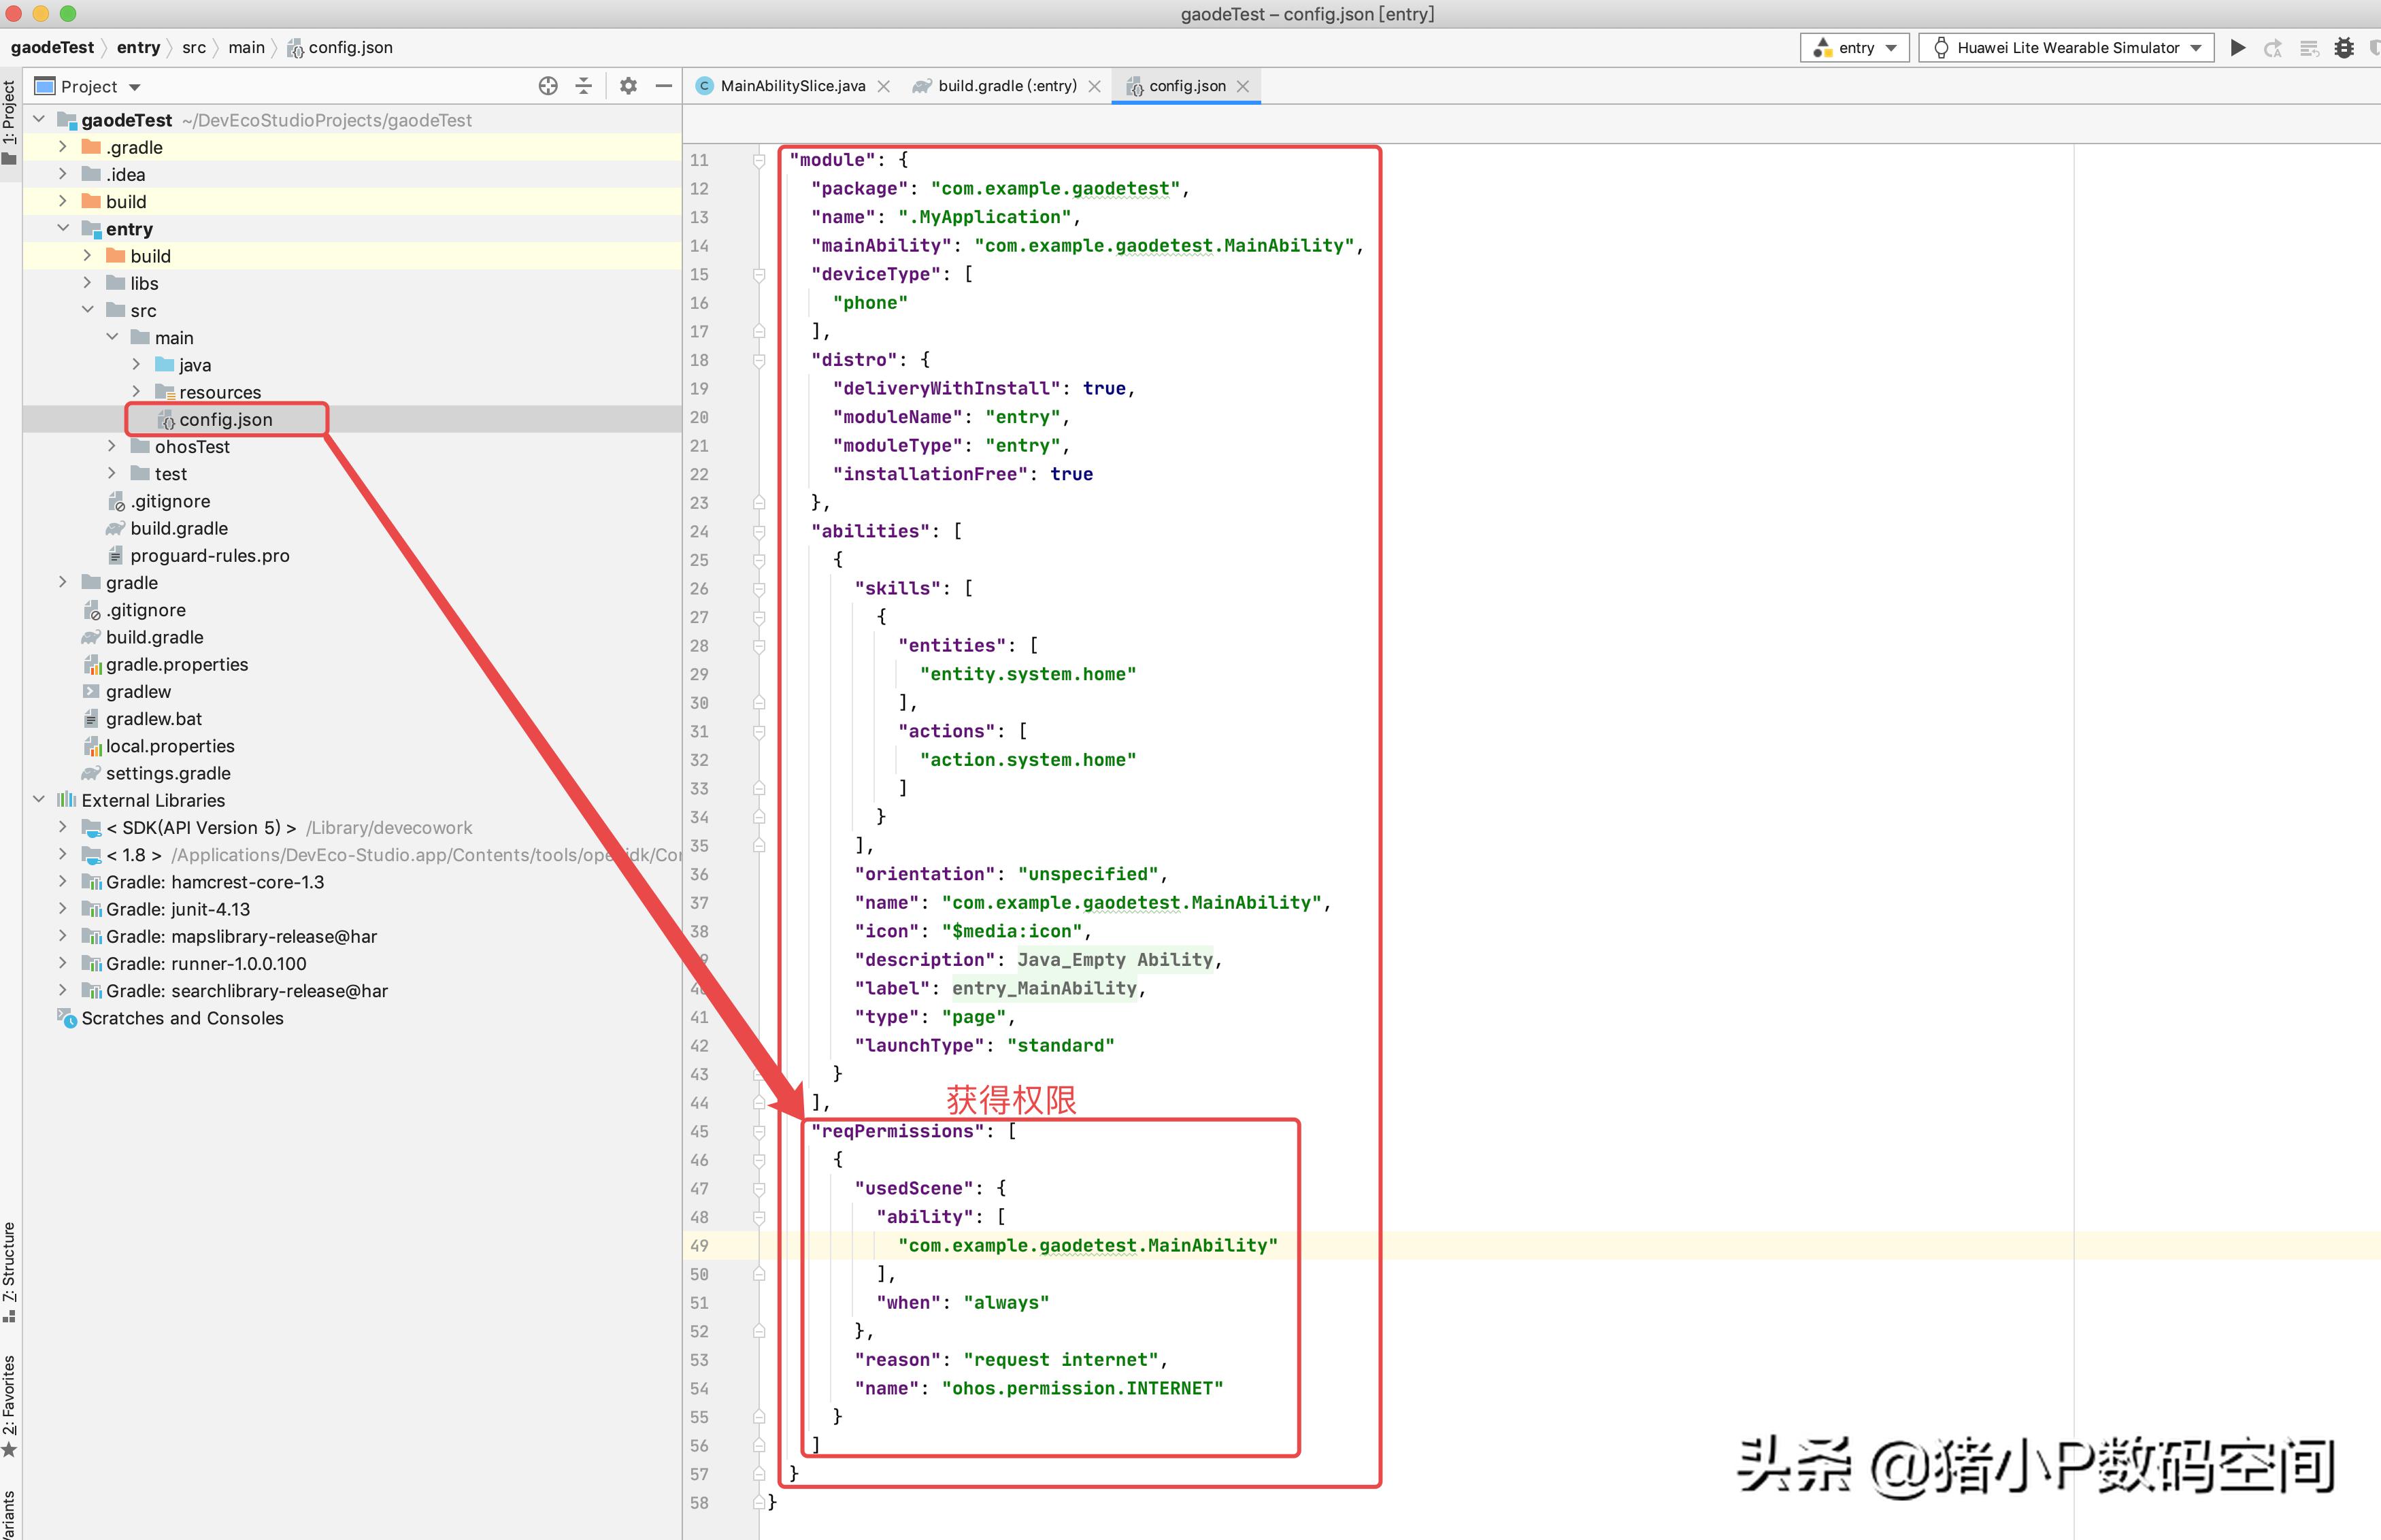Hide the Project panel with the minus icon
This screenshot has height=1540, width=2381.
click(x=663, y=86)
